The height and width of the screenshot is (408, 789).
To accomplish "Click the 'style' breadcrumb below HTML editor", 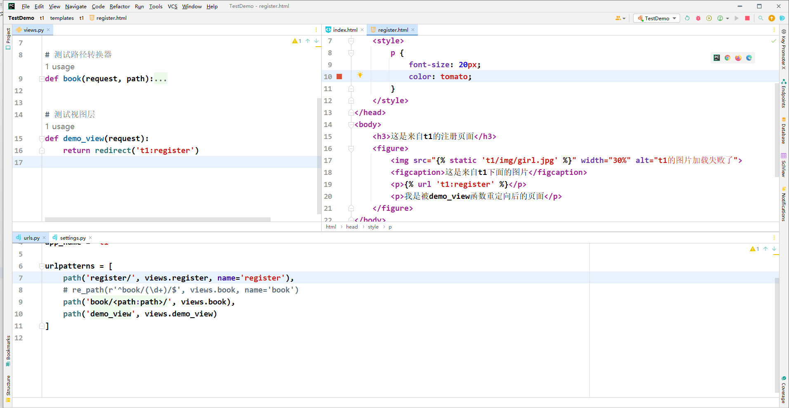I will coord(373,227).
